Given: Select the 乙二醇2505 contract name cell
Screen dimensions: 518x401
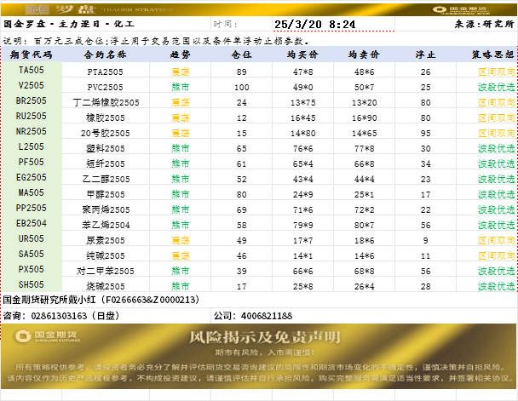Looking at the screenshot, I should tap(106, 179).
